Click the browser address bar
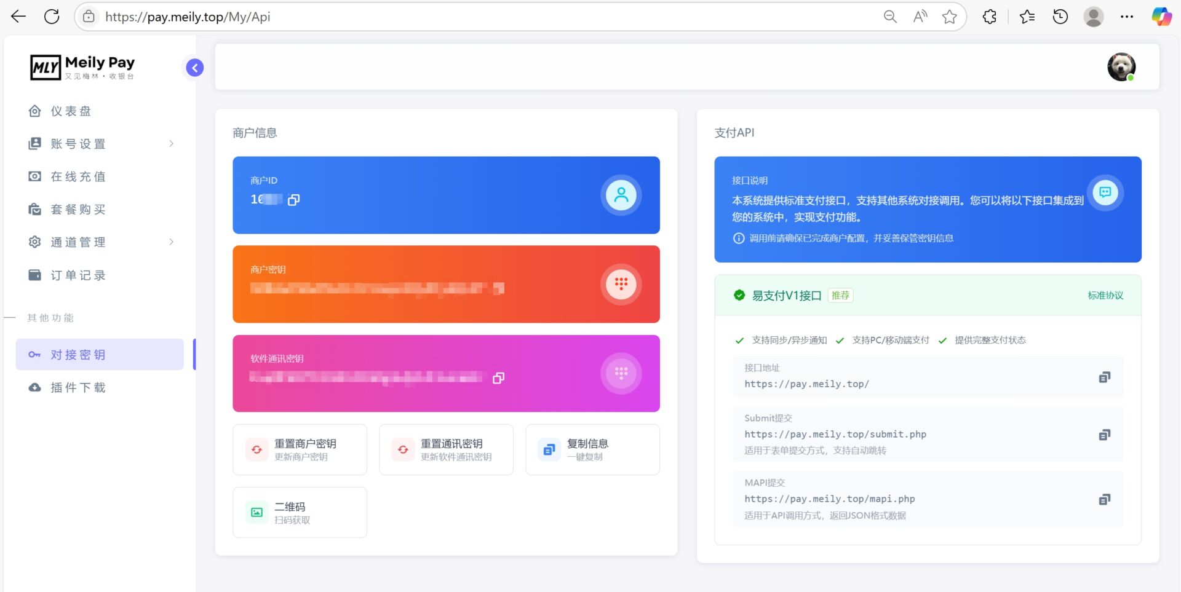The image size is (1181, 592). click(x=480, y=17)
